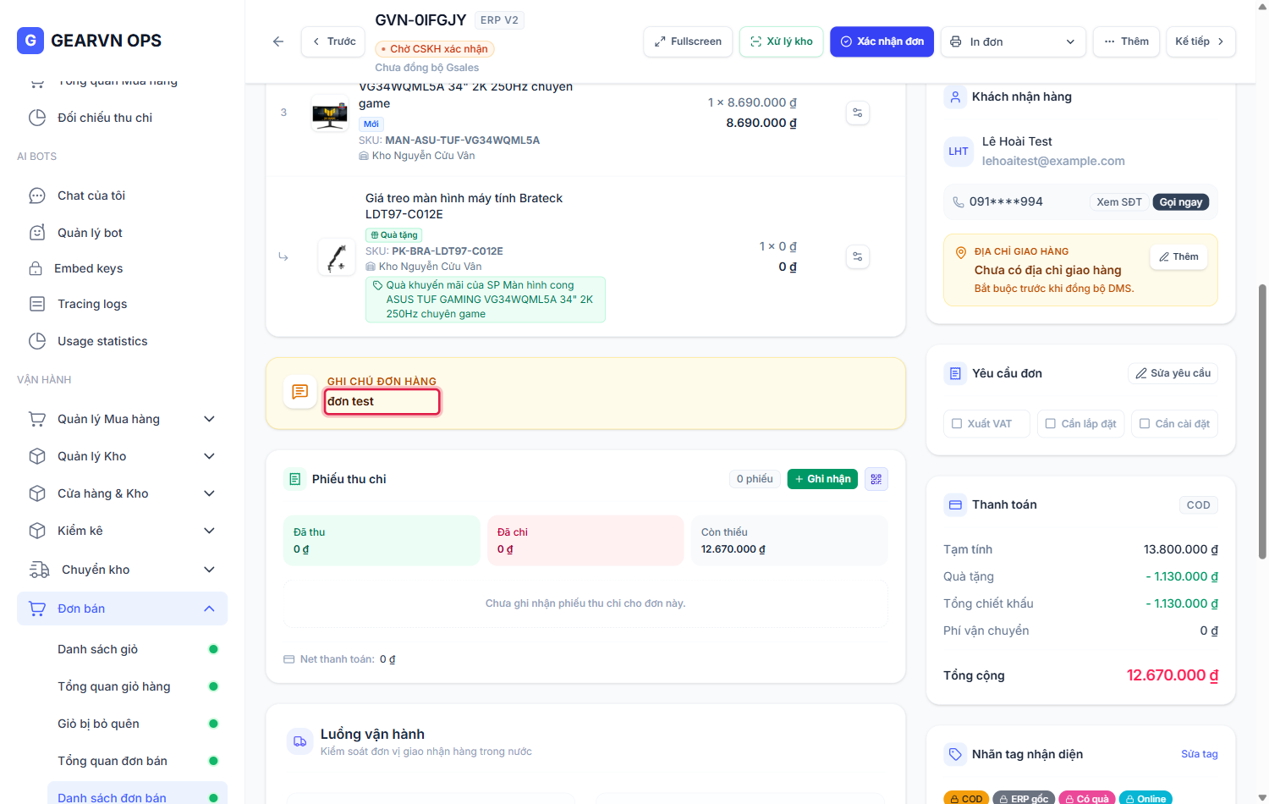This screenshot has height=804, width=1269.
Task: Click lehoaitest@example.com email
Action: [1053, 161]
